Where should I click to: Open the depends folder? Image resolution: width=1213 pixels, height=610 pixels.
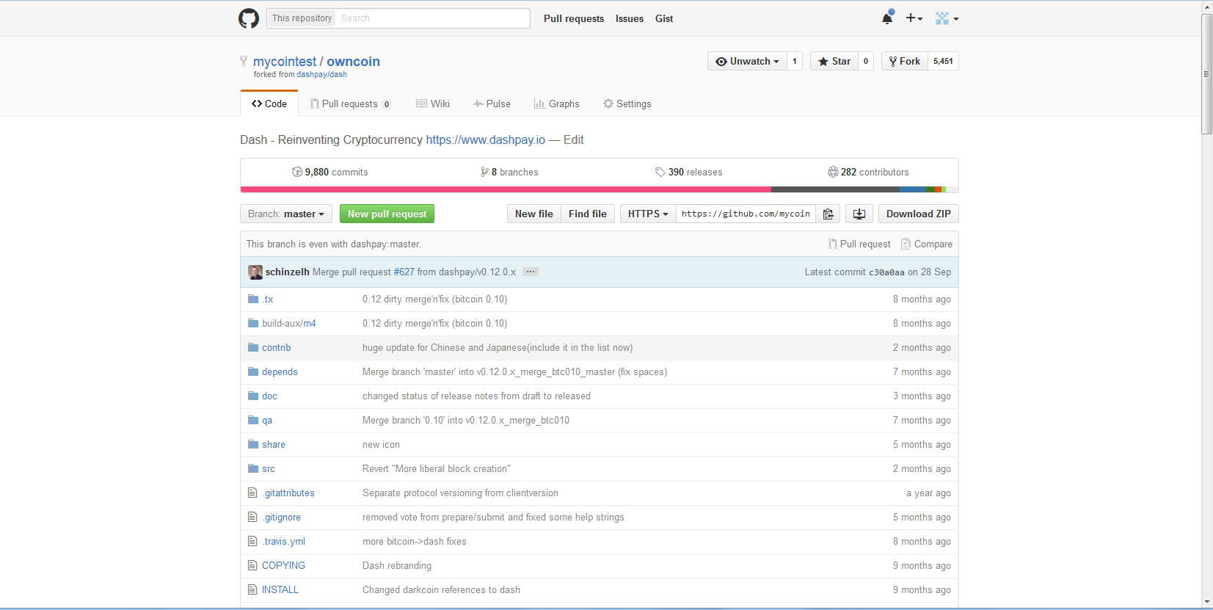click(x=280, y=372)
